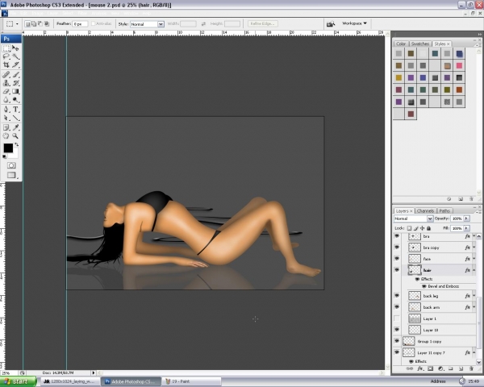Switch to the Channels tab
The height and width of the screenshot is (387, 484).
click(x=425, y=210)
